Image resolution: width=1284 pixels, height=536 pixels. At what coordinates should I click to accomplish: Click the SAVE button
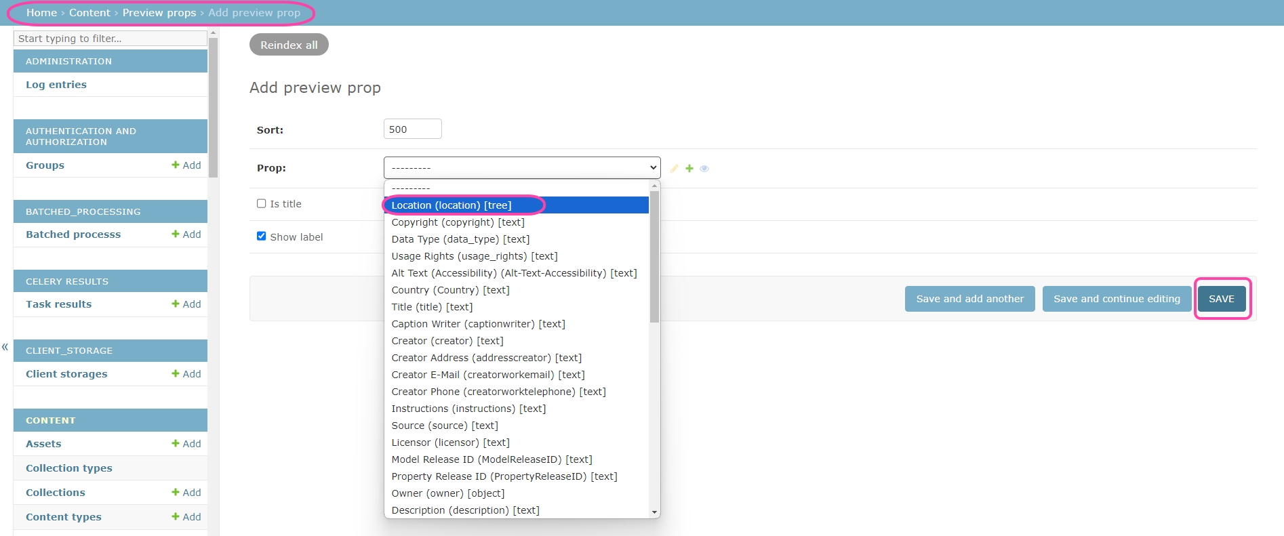(x=1221, y=299)
